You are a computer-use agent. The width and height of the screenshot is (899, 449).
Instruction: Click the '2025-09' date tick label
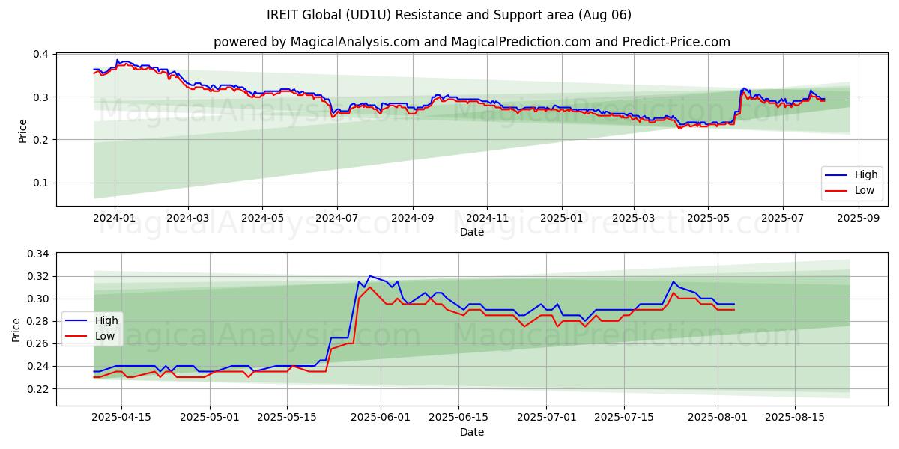coord(859,218)
